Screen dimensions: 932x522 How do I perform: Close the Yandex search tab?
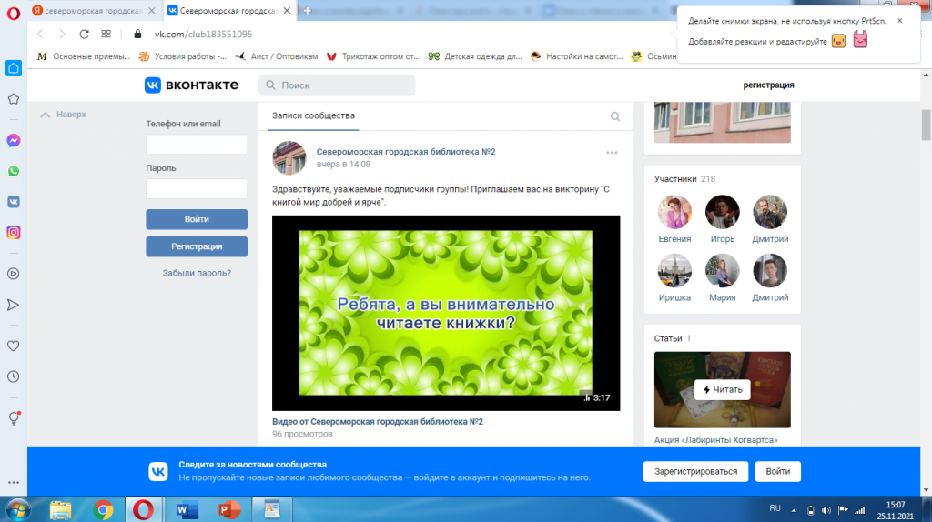pos(152,11)
